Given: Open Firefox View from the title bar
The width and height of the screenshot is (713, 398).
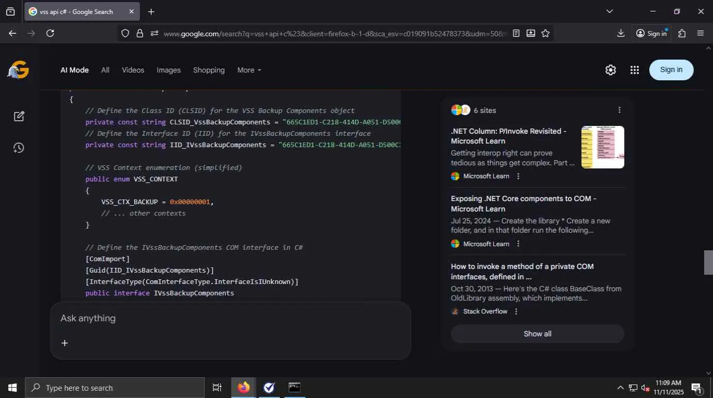Looking at the screenshot, I should [10, 11].
